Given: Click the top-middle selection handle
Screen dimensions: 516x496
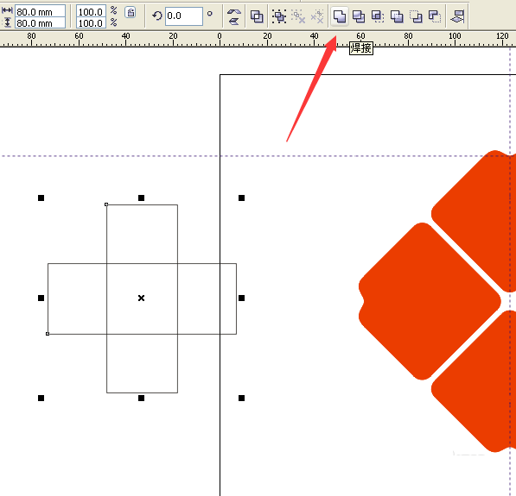Looking at the screenshot, I should pos(141,198).
